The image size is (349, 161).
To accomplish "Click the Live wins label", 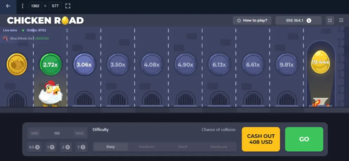I will 10,30.
